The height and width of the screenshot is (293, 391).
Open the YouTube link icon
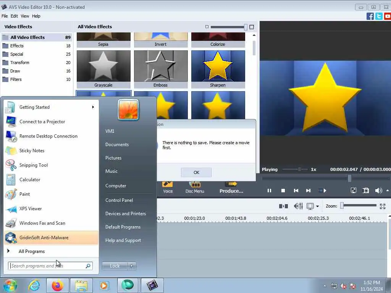pyautogui.click(x=388, y=16)
